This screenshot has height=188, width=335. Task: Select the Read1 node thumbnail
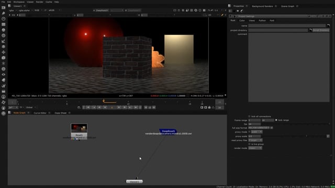coord(79,128)
